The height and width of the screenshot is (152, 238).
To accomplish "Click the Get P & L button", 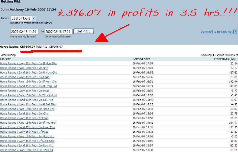I will [x=84, y=31].
